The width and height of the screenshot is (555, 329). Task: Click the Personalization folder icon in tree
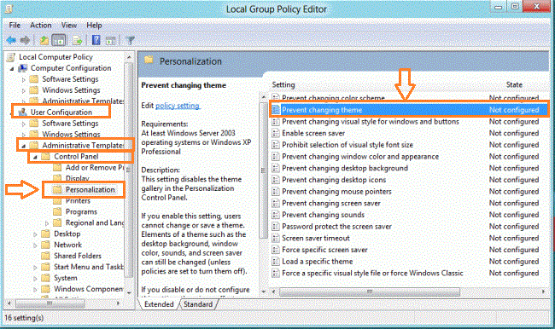57,189
